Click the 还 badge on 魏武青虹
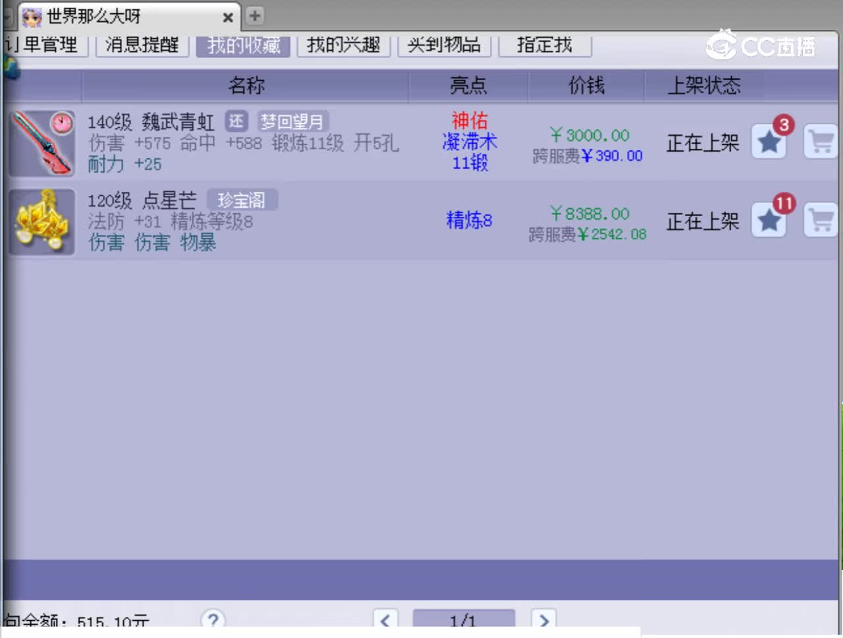 pyautogui.click(x=236, y=121)
